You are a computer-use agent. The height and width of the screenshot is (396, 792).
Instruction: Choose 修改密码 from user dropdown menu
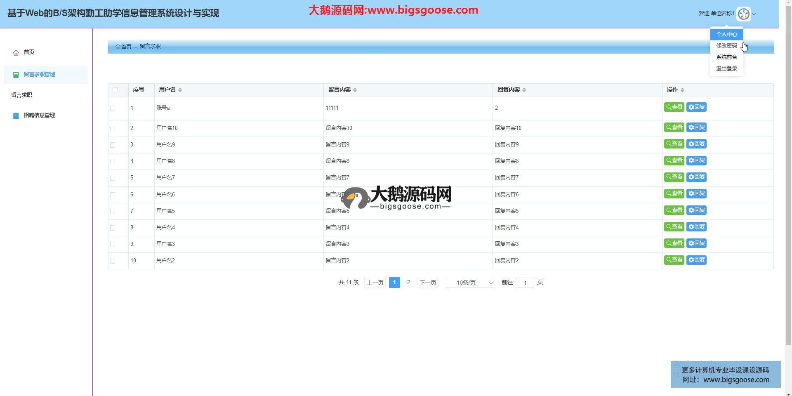[x=726, y=46]
